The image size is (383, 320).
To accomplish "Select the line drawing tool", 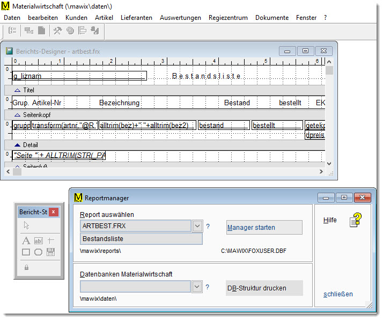I will pyautogui.click(x=51, y=241).
